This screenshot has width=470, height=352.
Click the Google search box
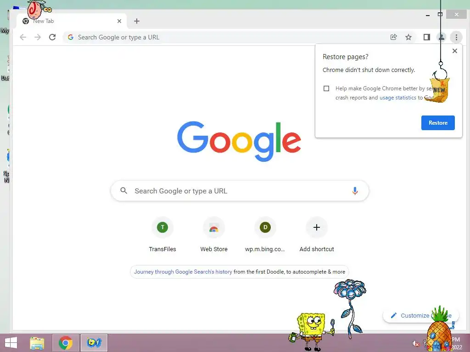pos(240,191)
